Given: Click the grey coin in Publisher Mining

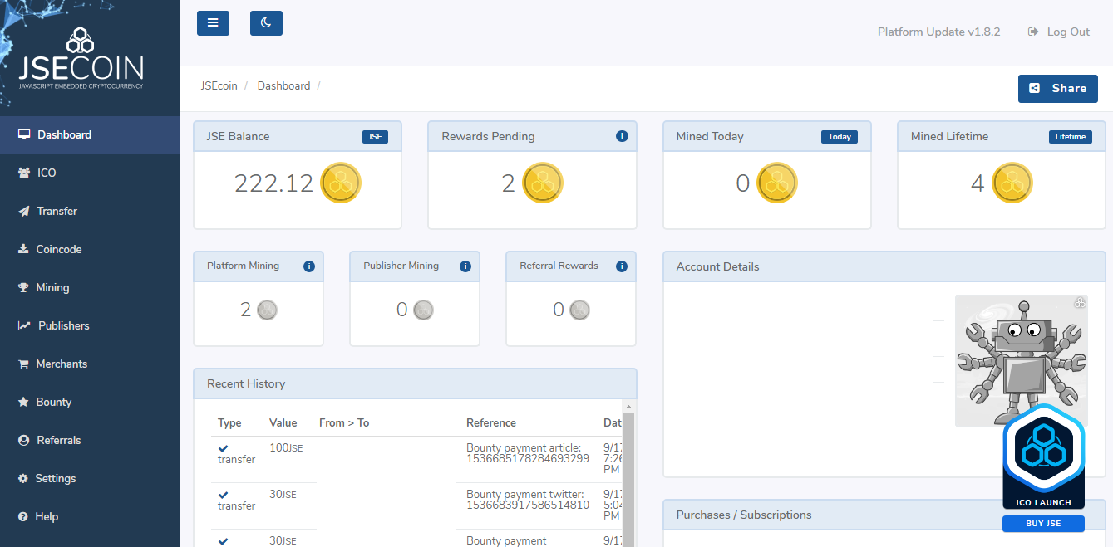Looking at the screenshot, I should coord(423,310).
